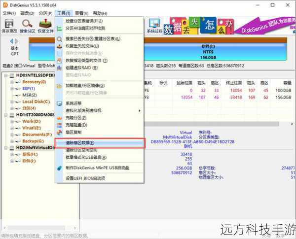This screenshot has width=296, height=239.
Task: Click the icon beside 克隆分区(P)
Action: (59, 118)
